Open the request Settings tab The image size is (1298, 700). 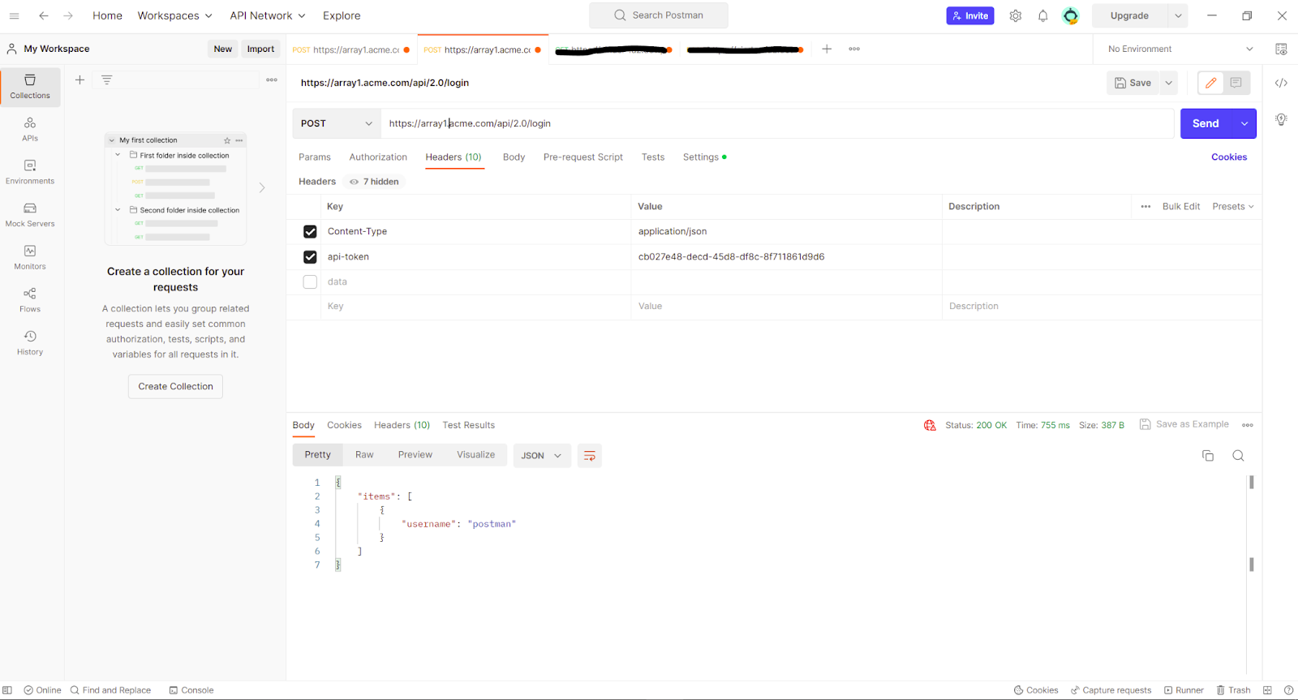704,157
